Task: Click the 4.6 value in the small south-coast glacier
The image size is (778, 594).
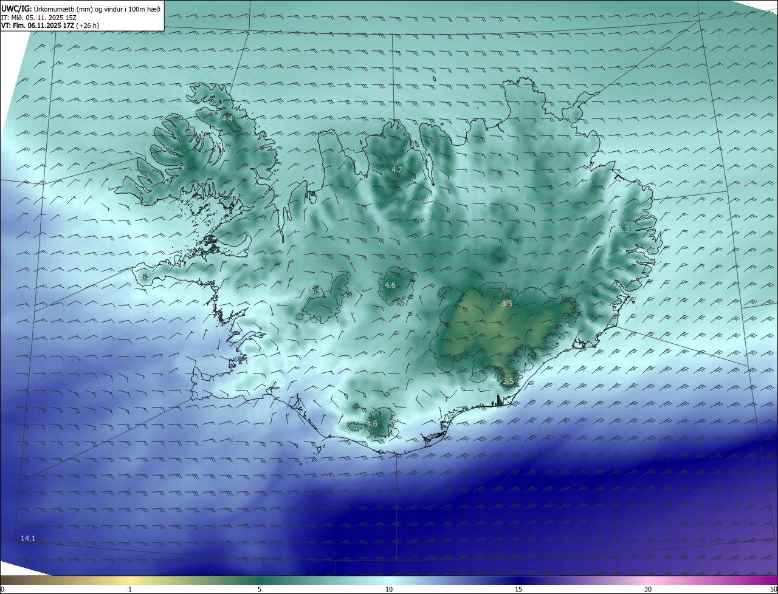Action: [372, 423]
